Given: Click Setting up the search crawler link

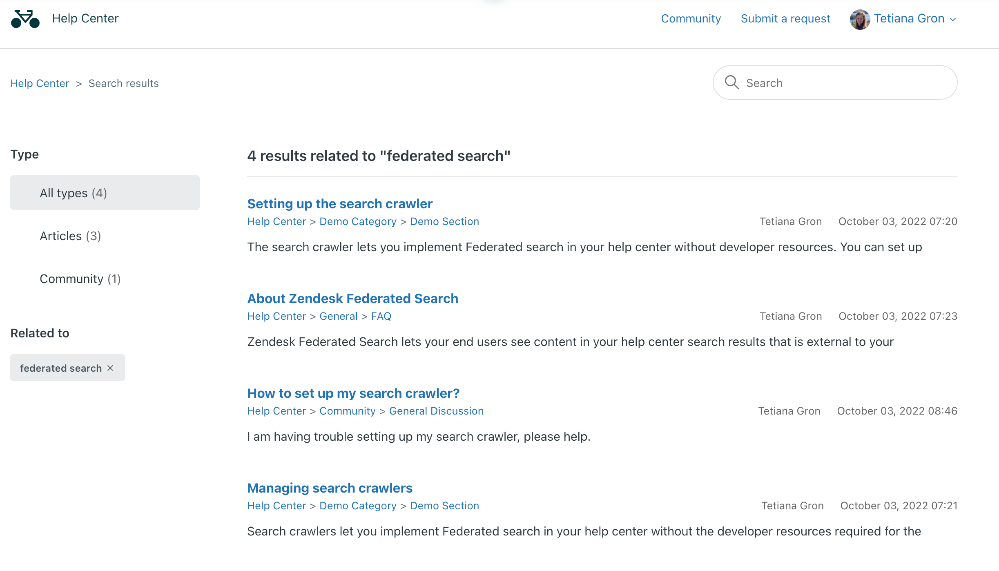Looking at the screenshot, I should tap(340, 204).
